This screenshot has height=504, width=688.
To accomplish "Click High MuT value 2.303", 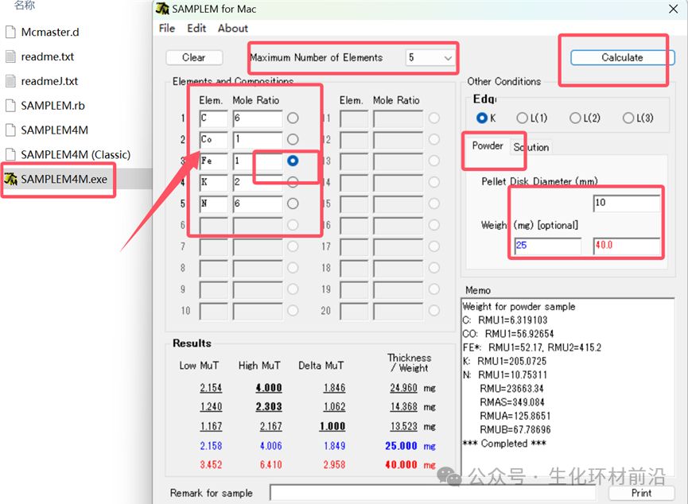I will click(x=269, y=407).
